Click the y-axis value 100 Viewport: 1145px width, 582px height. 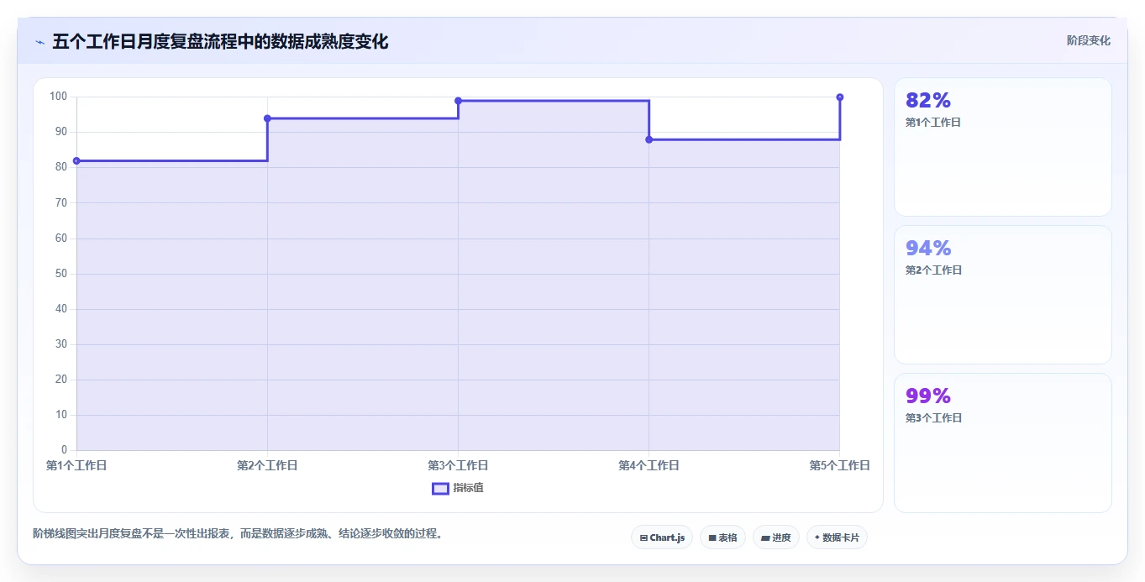58,97
